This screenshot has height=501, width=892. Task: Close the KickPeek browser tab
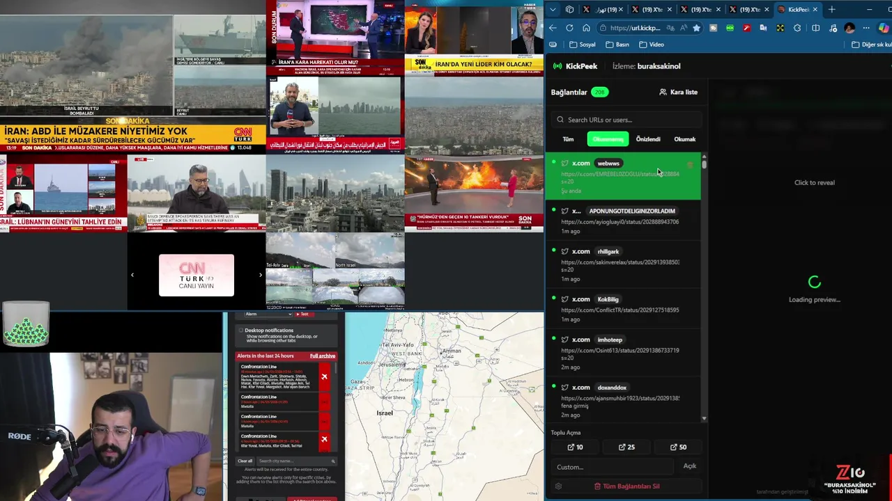point(815,9)
